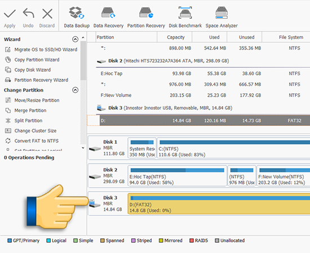Click Partition Recovery Wizard sidebar icon
This screenshot has width=310, height=253.
click(8, 80)
